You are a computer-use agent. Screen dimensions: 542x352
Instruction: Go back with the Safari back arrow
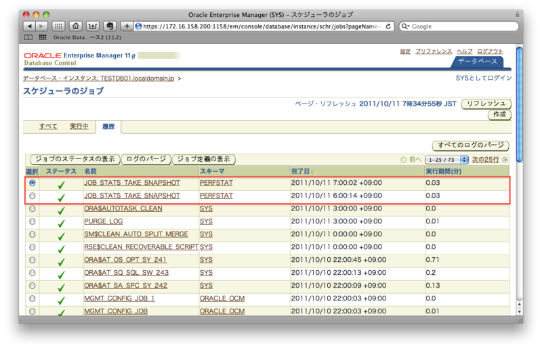[x=29, y=26]
